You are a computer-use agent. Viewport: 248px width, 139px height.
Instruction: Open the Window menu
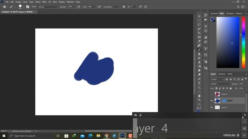70,2
